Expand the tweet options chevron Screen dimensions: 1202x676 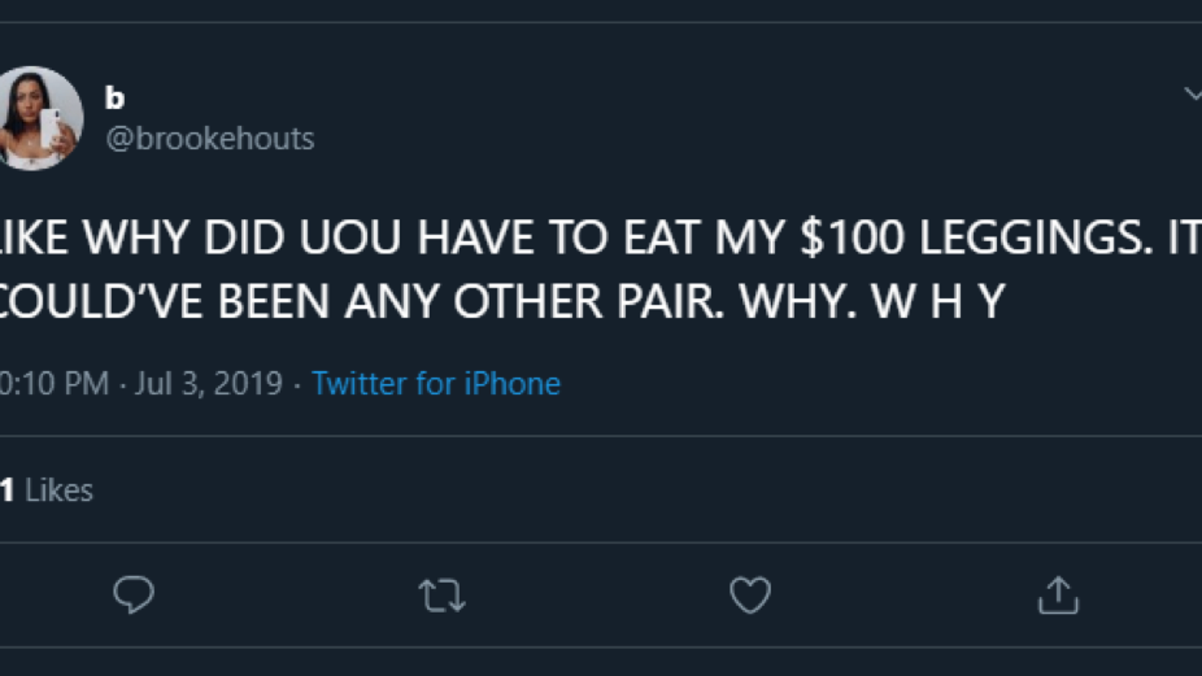1193,94
